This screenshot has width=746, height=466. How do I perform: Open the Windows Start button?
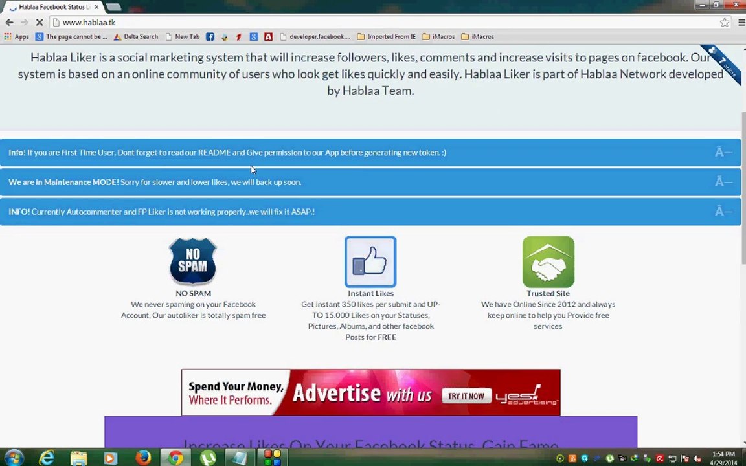click(14, 458)
